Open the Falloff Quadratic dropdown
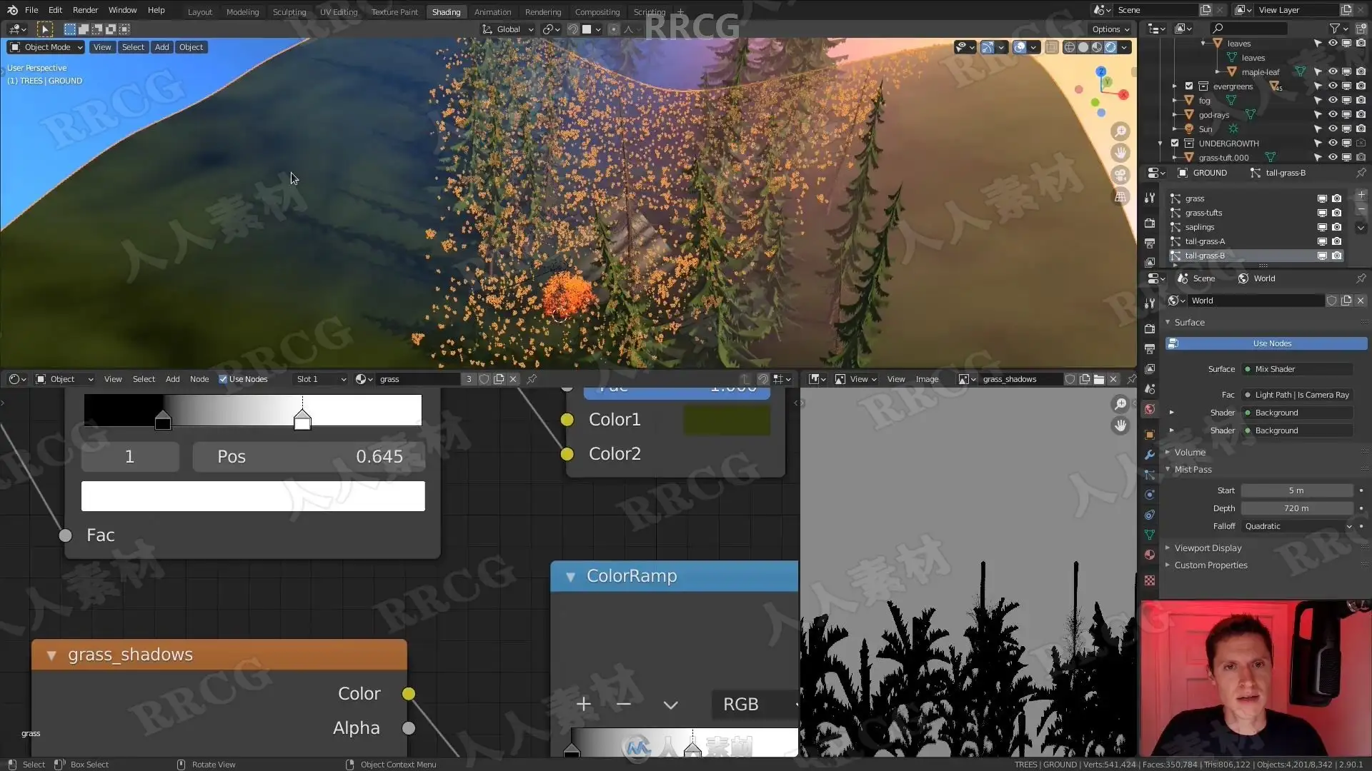 (1298, 526)
